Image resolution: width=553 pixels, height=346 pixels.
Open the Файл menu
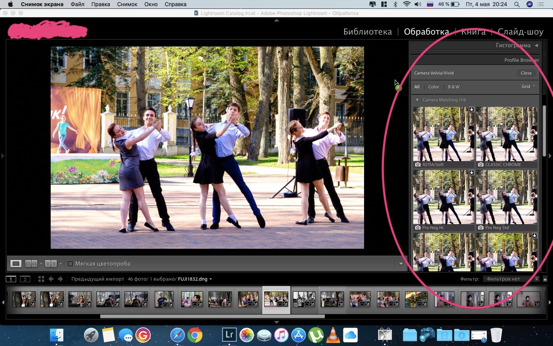(x=78, y=4)
